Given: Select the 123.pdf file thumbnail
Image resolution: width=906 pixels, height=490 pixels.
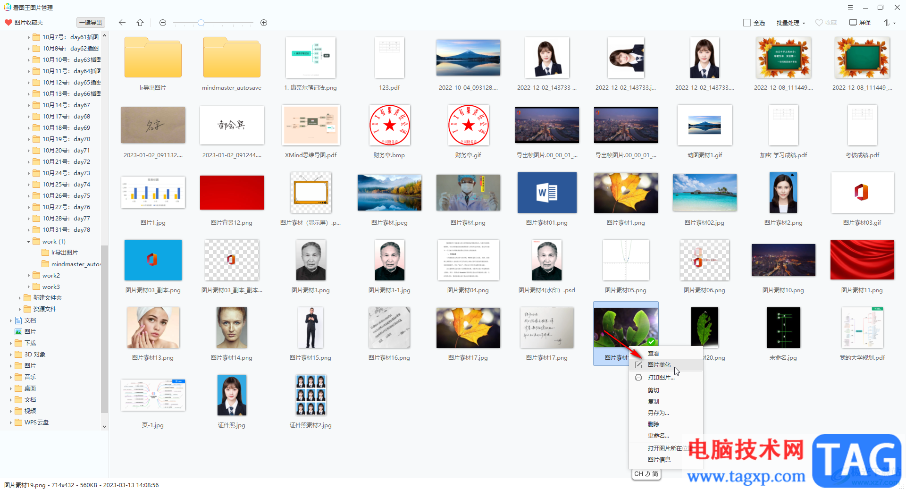Looking at the screenshot, I should click(x=389, y=58).
